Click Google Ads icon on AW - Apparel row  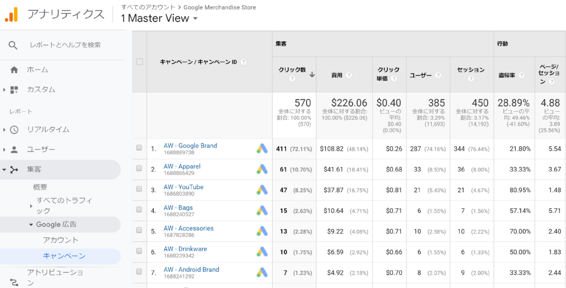tap(262, 169)
